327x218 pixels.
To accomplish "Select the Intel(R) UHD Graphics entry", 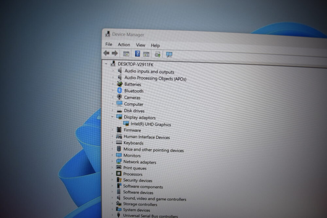I will [151, 124].
